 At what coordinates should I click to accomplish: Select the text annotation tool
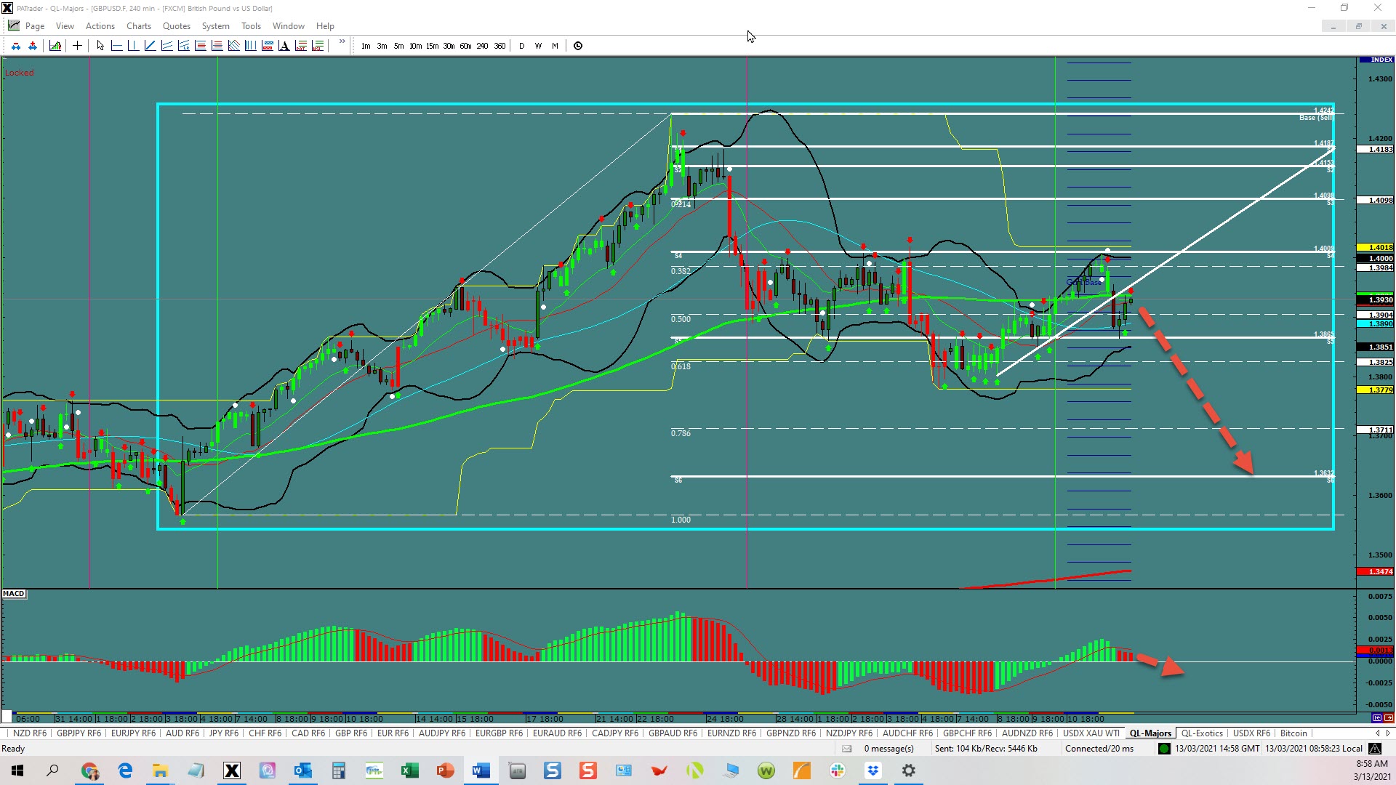(x=284, y=46)
